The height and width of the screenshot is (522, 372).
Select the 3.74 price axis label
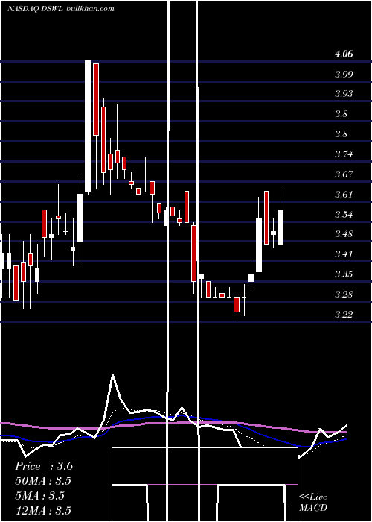click(344, 154)
